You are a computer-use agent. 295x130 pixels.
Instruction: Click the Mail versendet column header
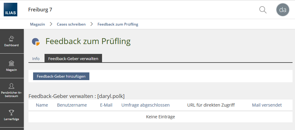coord(267,105)
